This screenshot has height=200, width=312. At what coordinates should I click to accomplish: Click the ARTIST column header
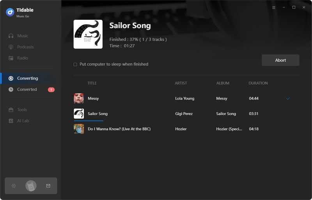point(181,83)
